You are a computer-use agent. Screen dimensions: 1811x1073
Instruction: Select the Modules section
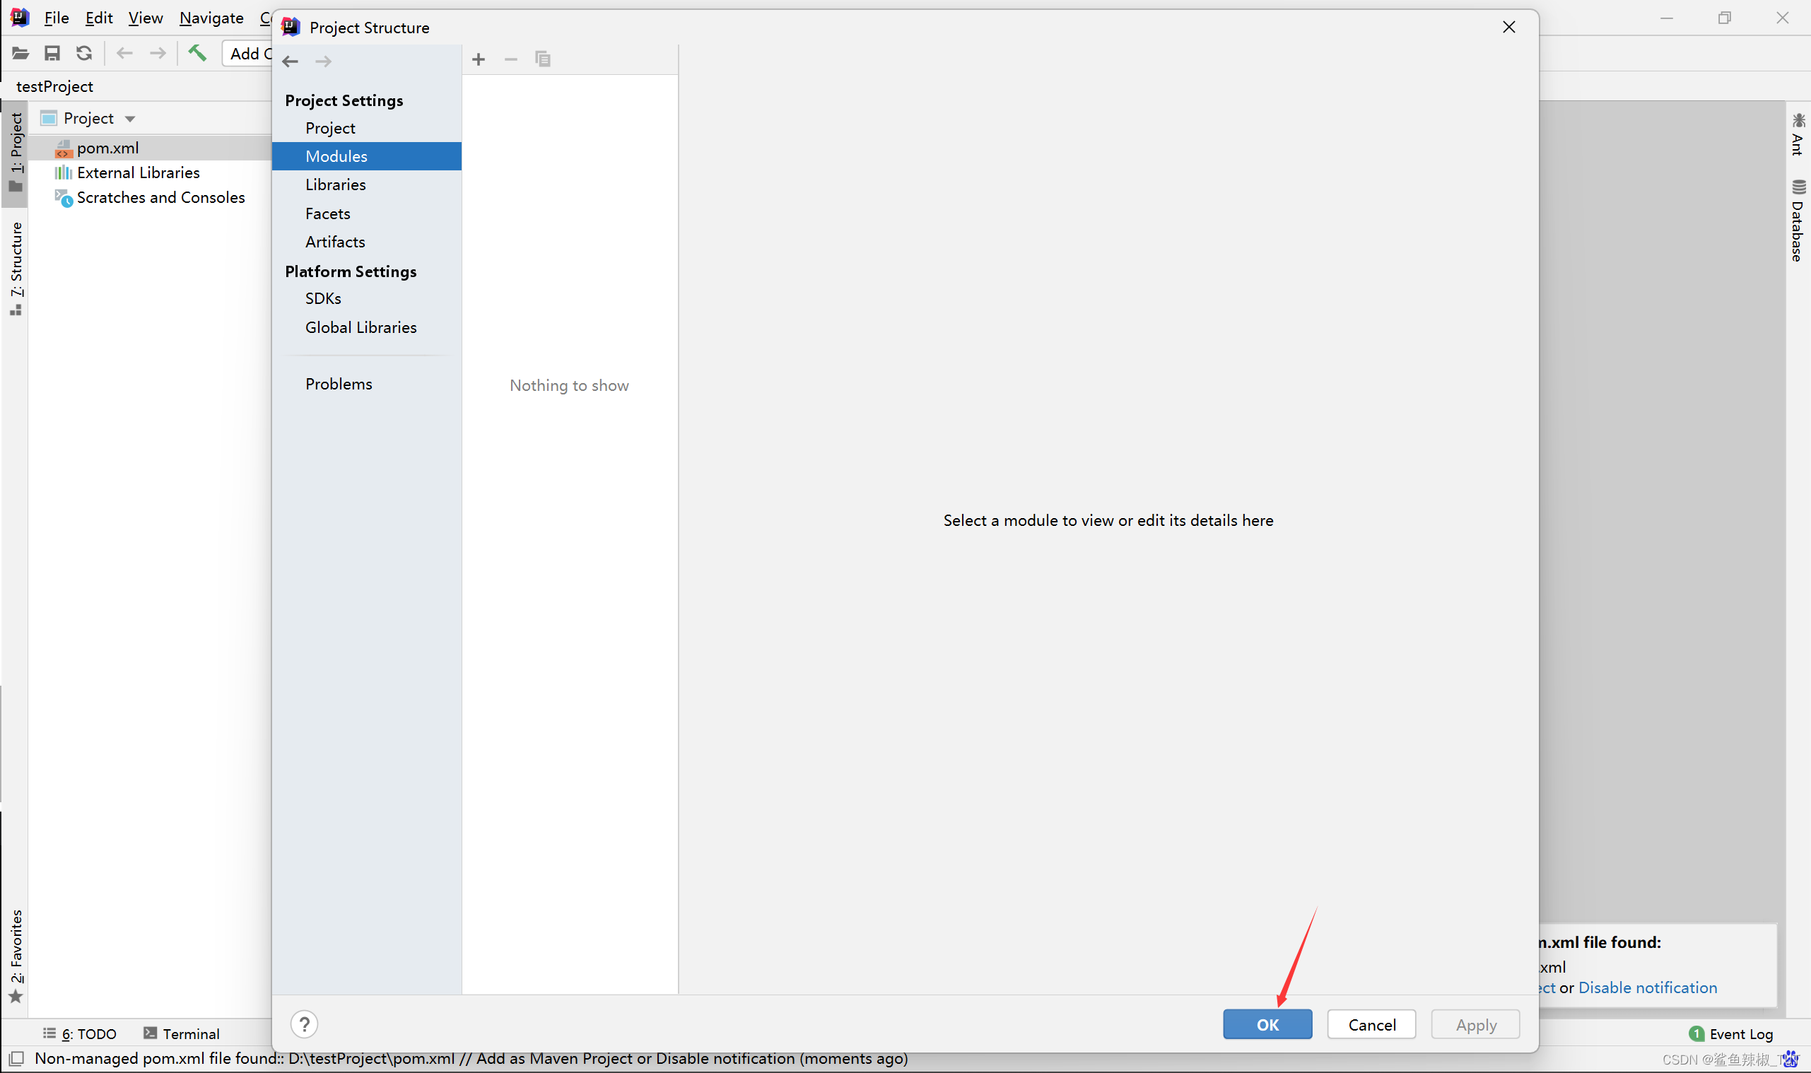pyautogui.click(x=336, y=155)
